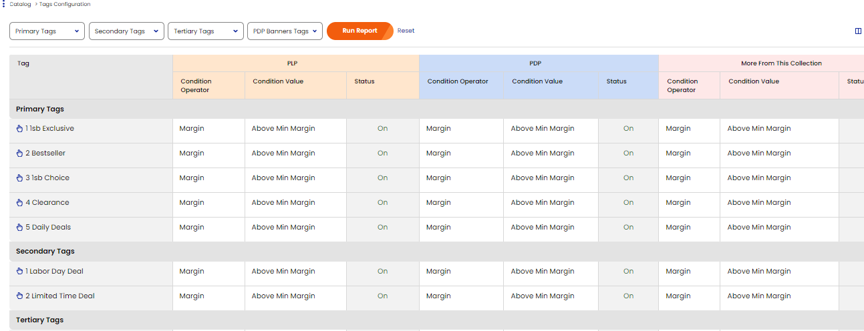Expand the Tertiary Tags filter dropdown
Screen dimensions: 864x331
[206, 31]
